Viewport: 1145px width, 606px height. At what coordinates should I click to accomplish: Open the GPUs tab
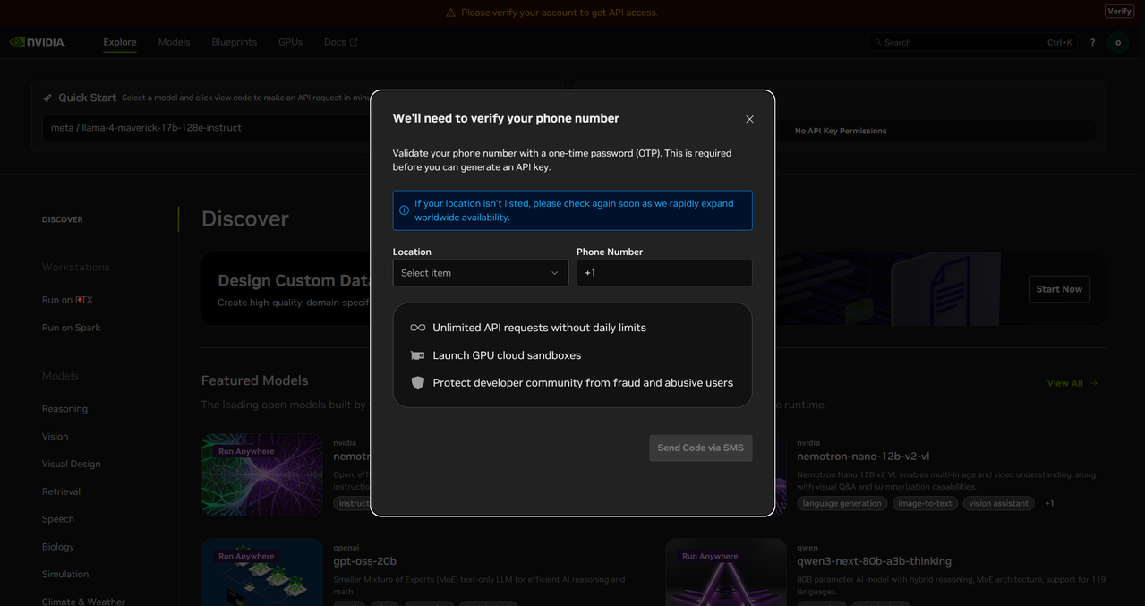point(290,42)
